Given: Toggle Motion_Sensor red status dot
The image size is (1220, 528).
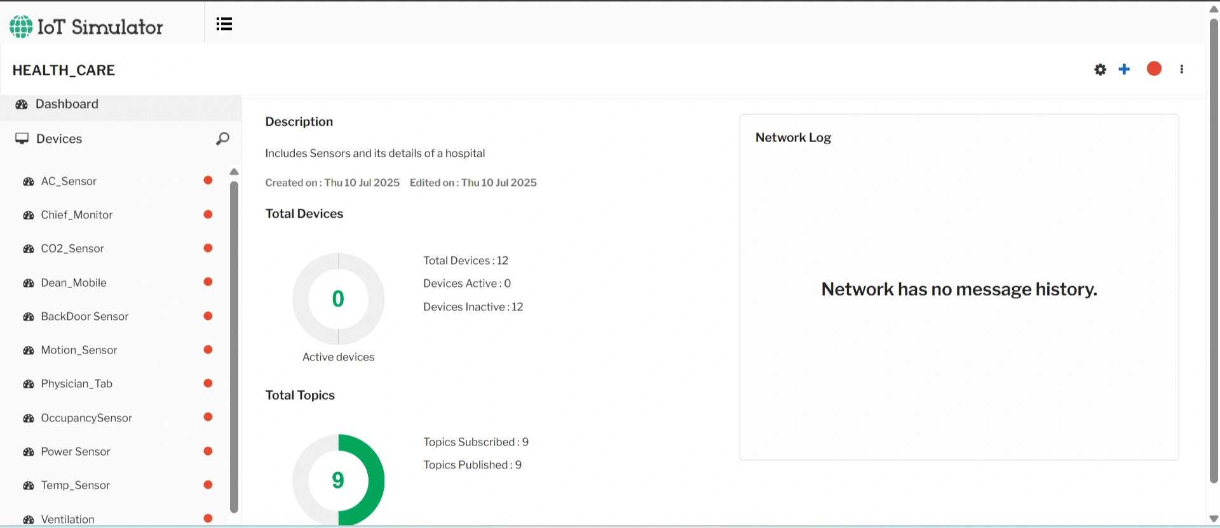Looking at the screenshot, I should (208, 350).
